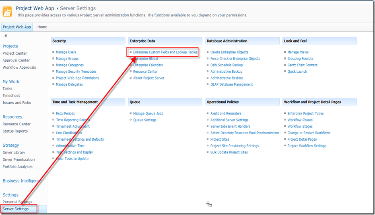Click the Business Intelligence heading
Viewport: 375px width, 215px height.
click(22, 181)
